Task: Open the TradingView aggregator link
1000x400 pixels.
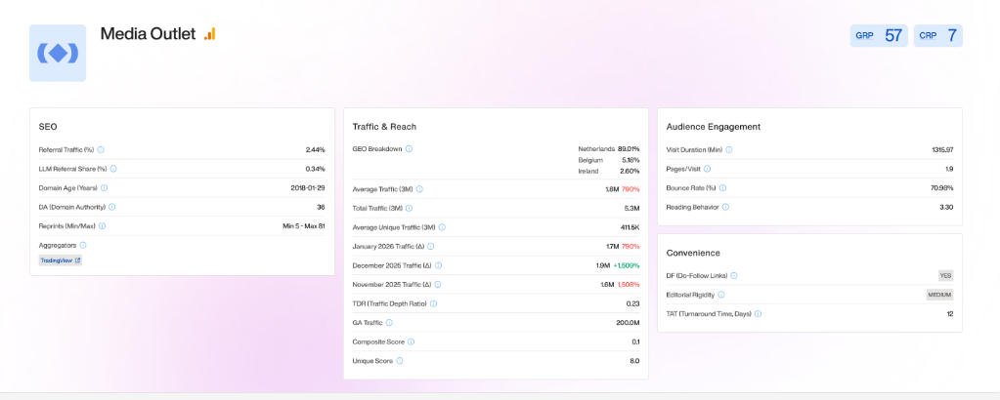Action: click(60, 260)
